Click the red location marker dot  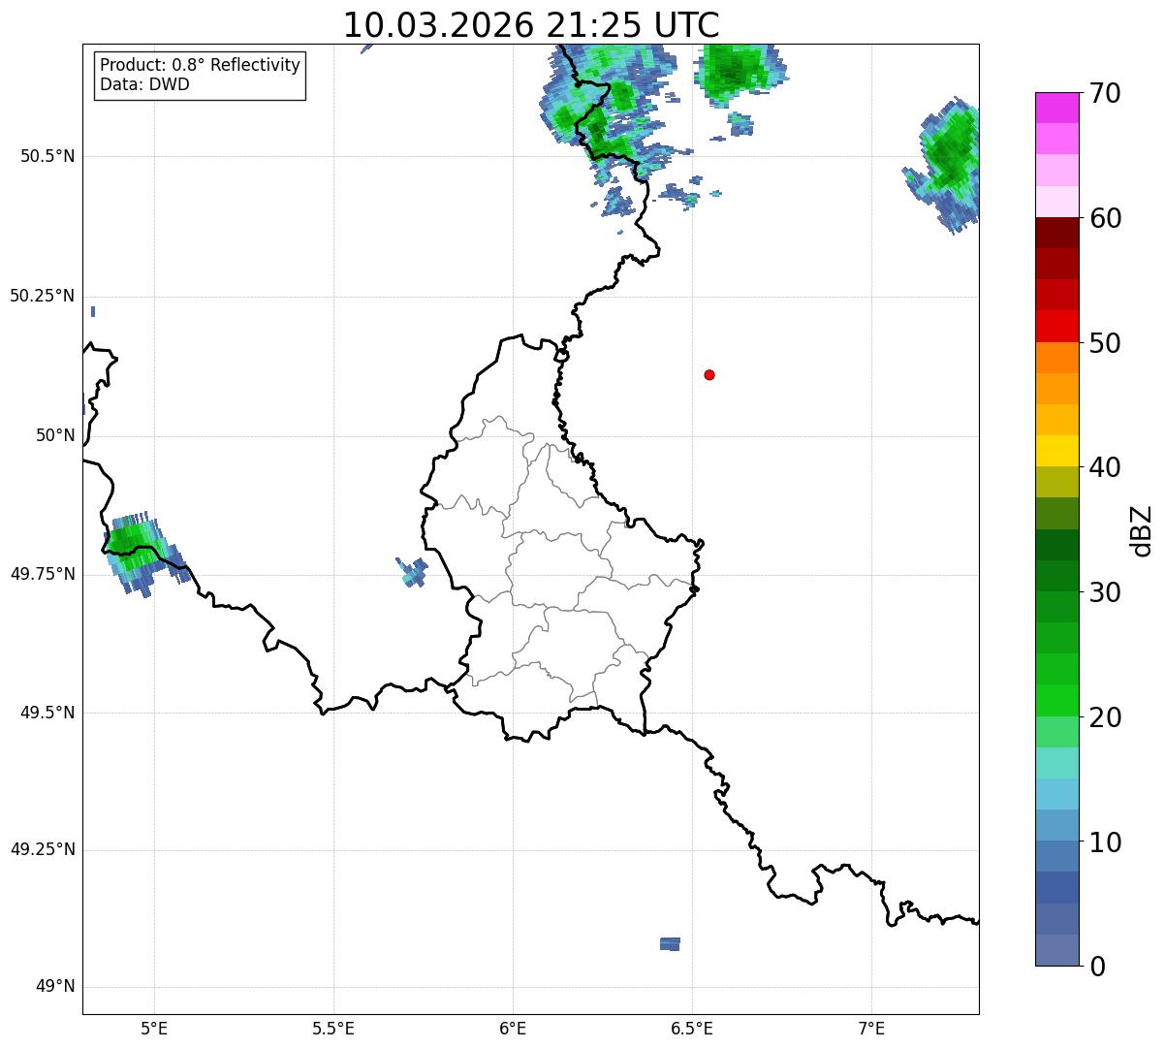[709, 374]
